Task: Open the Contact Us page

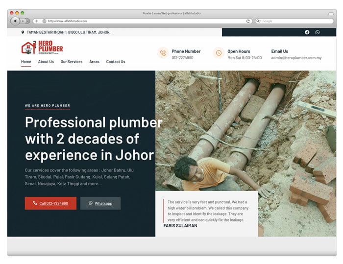Action: pos(116,62)
